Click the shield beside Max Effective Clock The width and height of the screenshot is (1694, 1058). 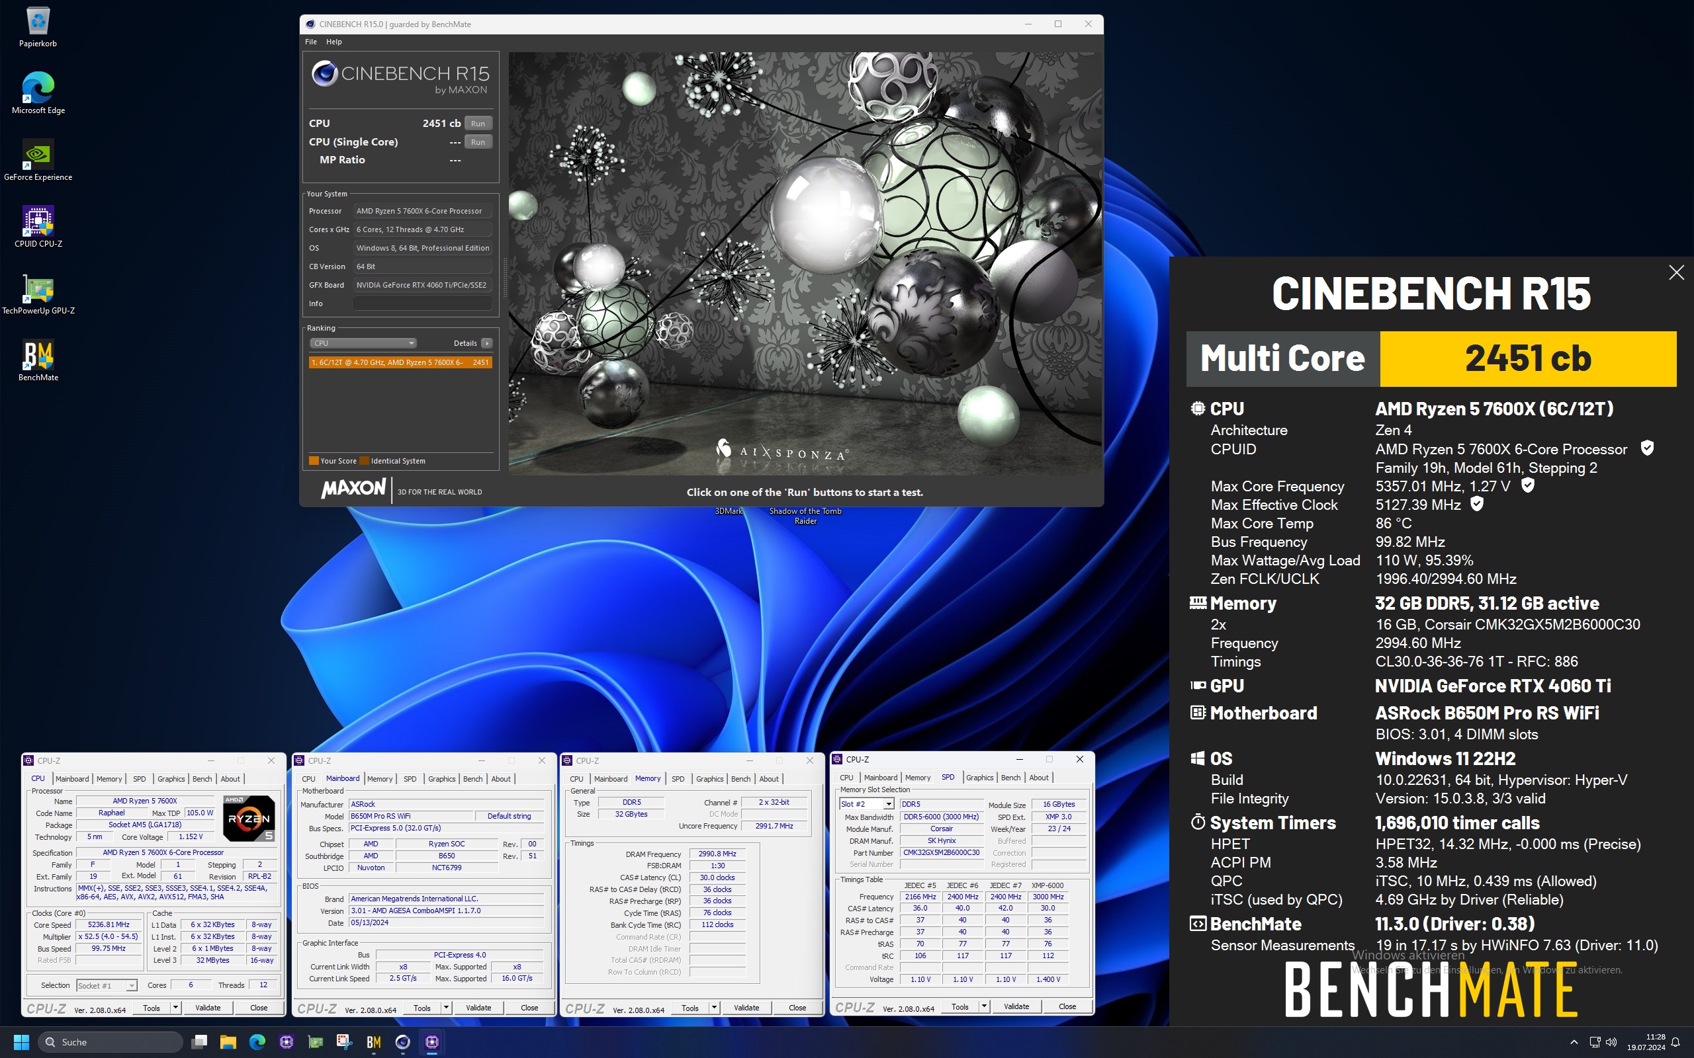(x=1477, y=504)
